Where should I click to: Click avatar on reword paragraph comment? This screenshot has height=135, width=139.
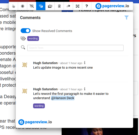tap(25, 91)
